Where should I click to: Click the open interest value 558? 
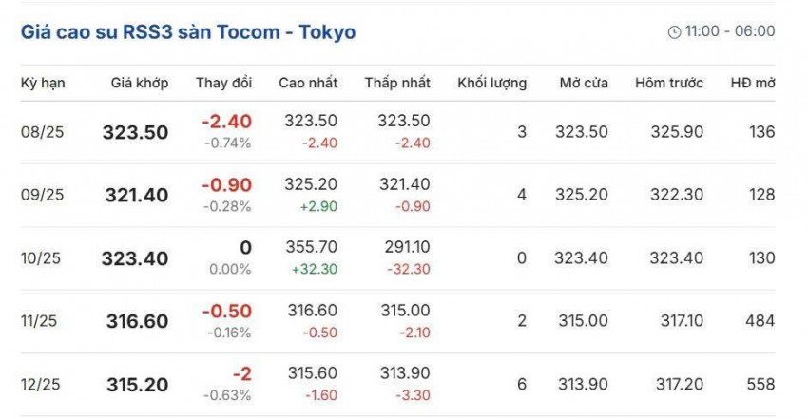[x=761, y=385]
